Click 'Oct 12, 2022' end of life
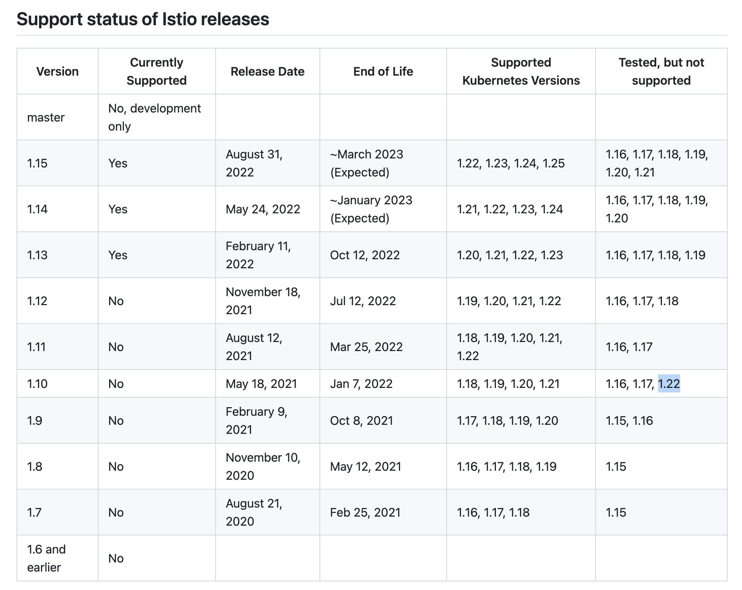 tap(383, 255)
